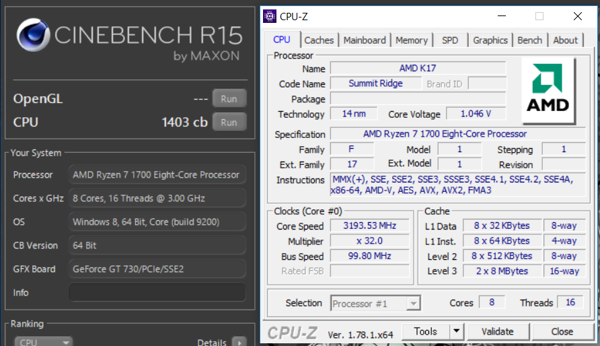Click the 14 nm technology value

pyautogui.click(x=354, y=114)
